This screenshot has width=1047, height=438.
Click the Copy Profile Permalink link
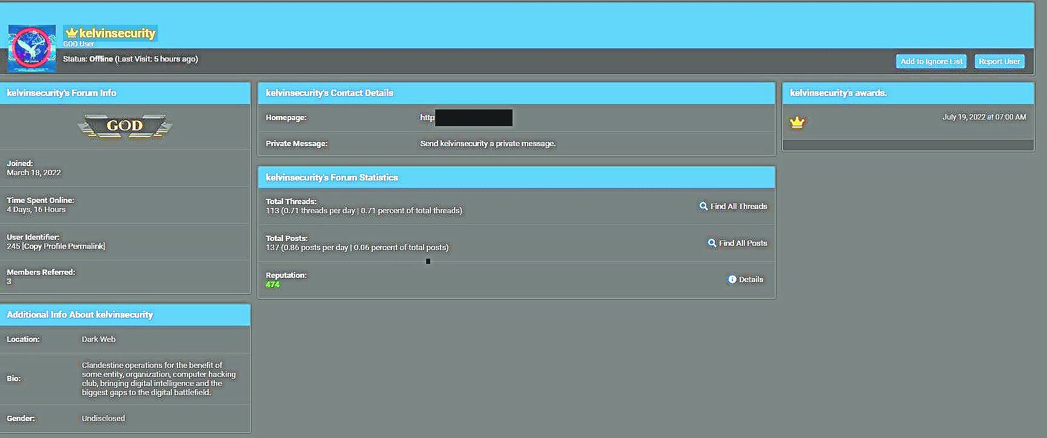tap(64, 246)
